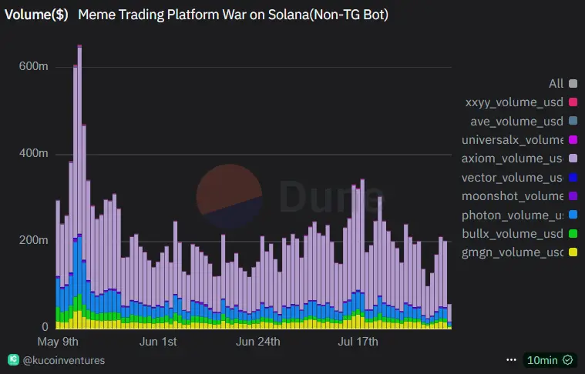Click the lavender axiom color swatch
This screenshot has width=585, height=374.
click(x=573, y=159)
